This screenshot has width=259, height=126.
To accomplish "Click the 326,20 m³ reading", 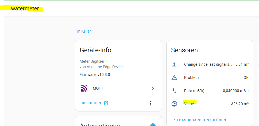I will (x=240, y=104).
